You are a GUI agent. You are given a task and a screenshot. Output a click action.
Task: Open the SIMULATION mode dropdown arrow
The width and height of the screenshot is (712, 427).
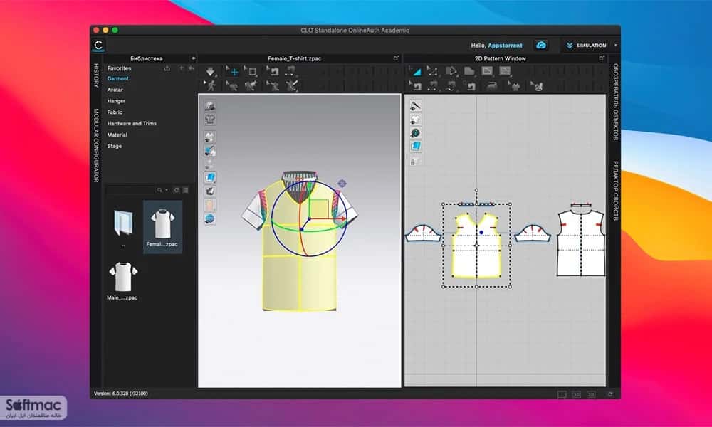click(615, 46)
